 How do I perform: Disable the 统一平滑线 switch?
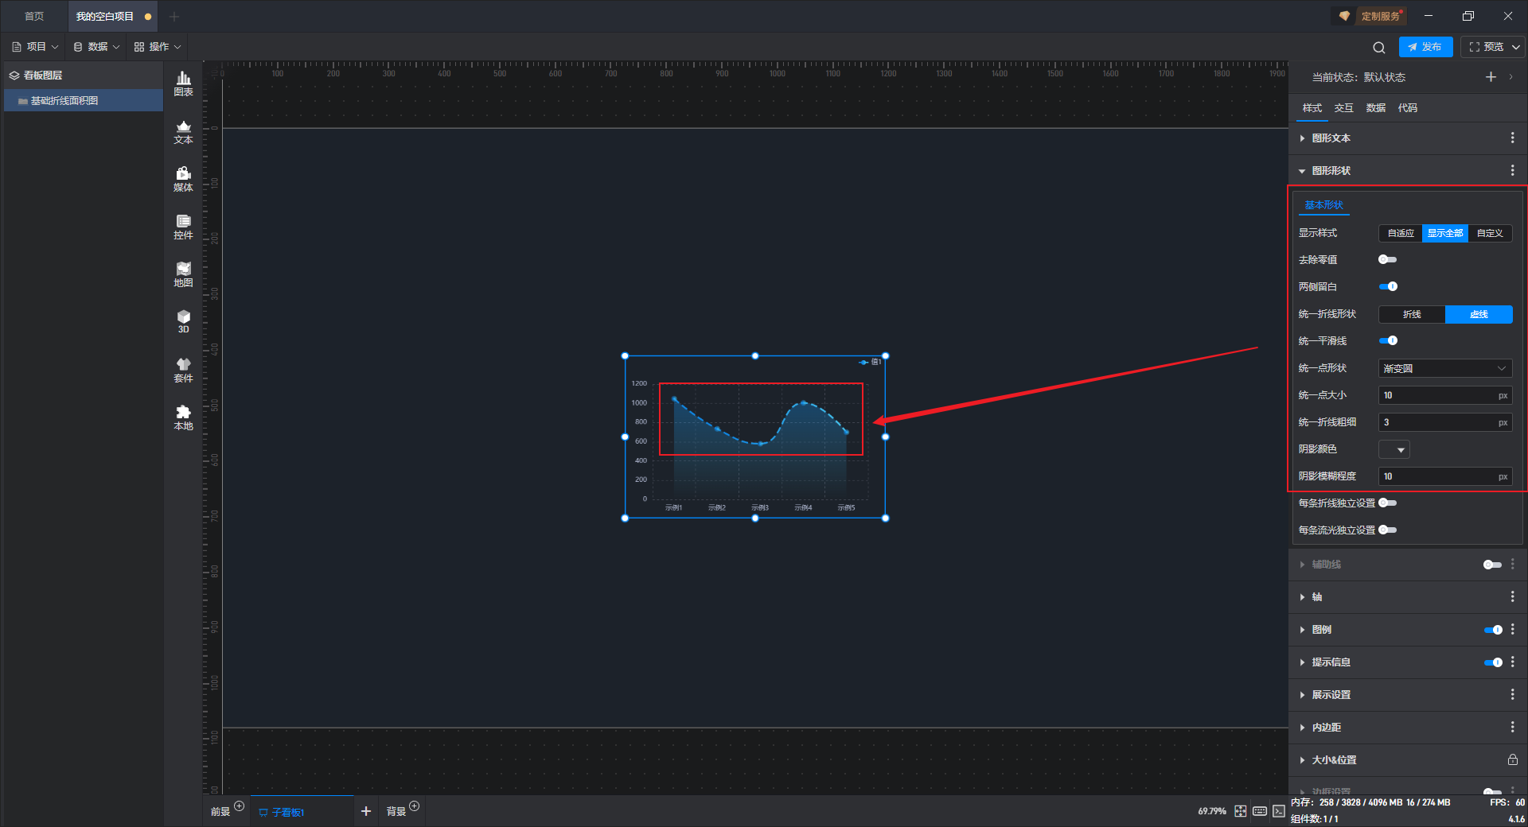click(x=1388, y=341)
